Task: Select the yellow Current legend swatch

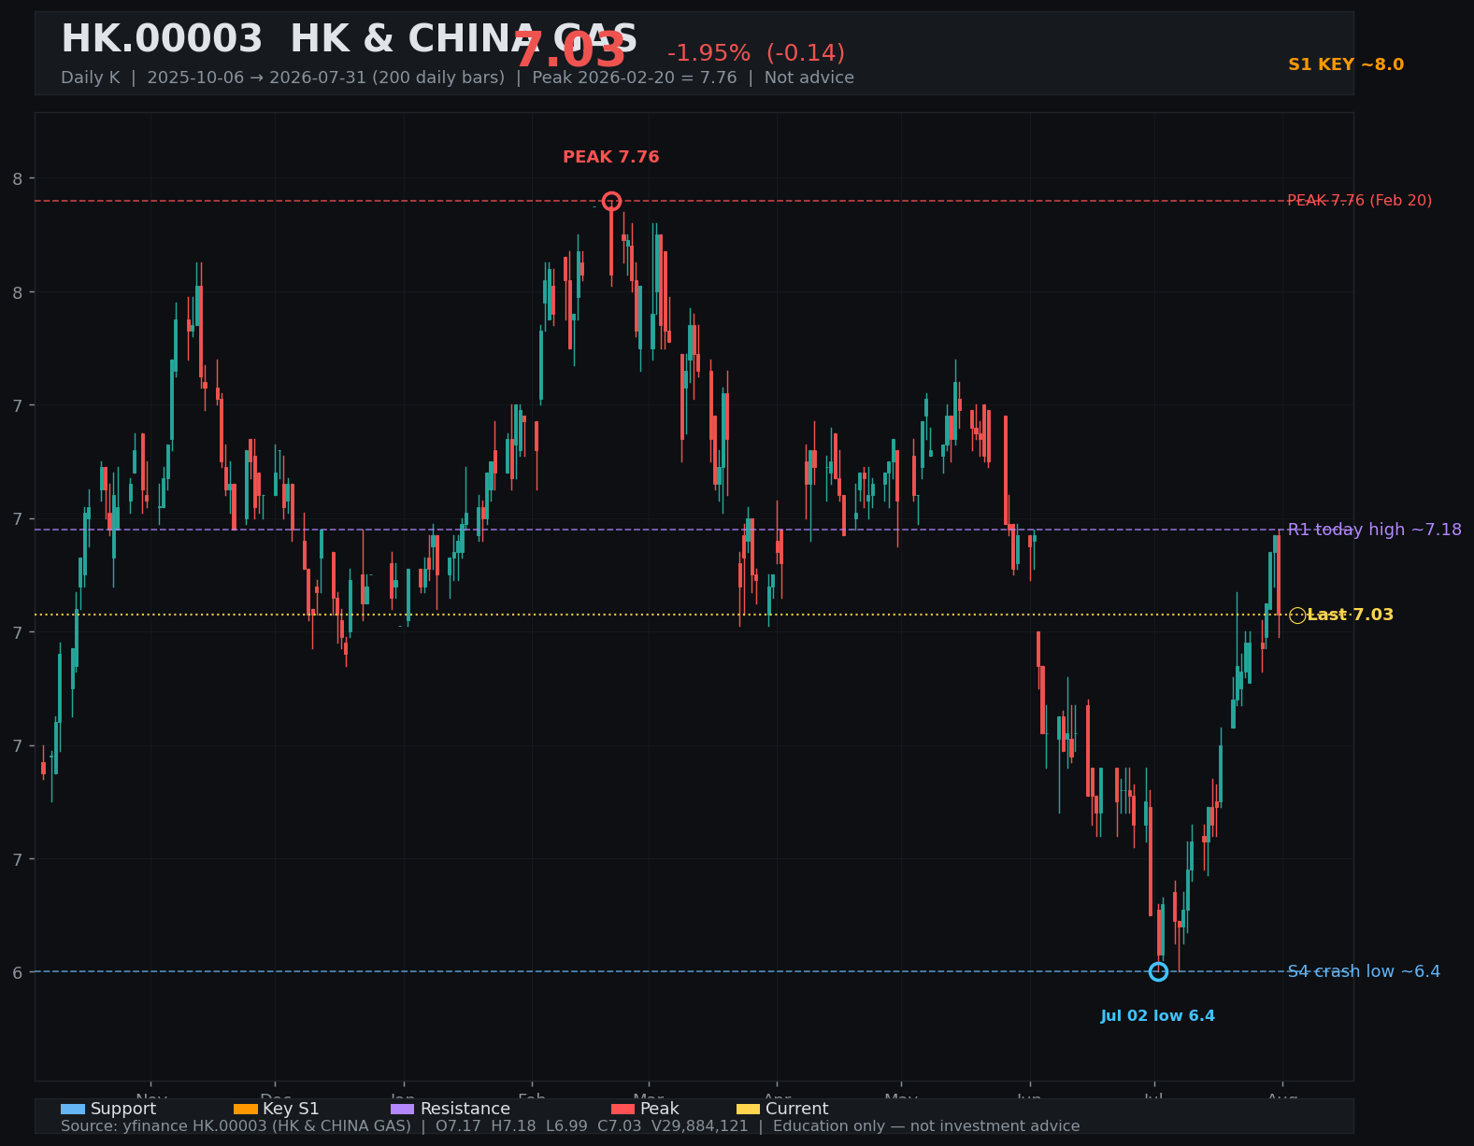Action: (749, 1109)
